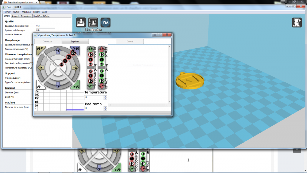Increase the Temperature value with up arrow

(106, 96)
